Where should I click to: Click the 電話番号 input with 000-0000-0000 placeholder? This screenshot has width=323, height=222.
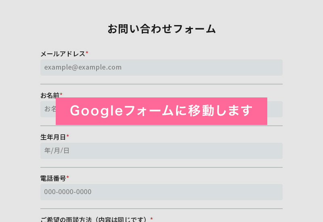(161, 192)
